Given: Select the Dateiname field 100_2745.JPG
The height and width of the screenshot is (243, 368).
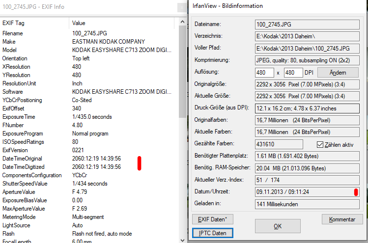Looking at the screenshot, I should [307, 25].
